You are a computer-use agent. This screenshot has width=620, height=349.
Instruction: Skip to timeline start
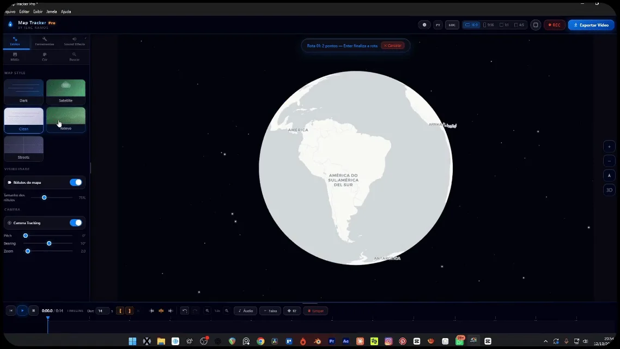coord(11,311)
